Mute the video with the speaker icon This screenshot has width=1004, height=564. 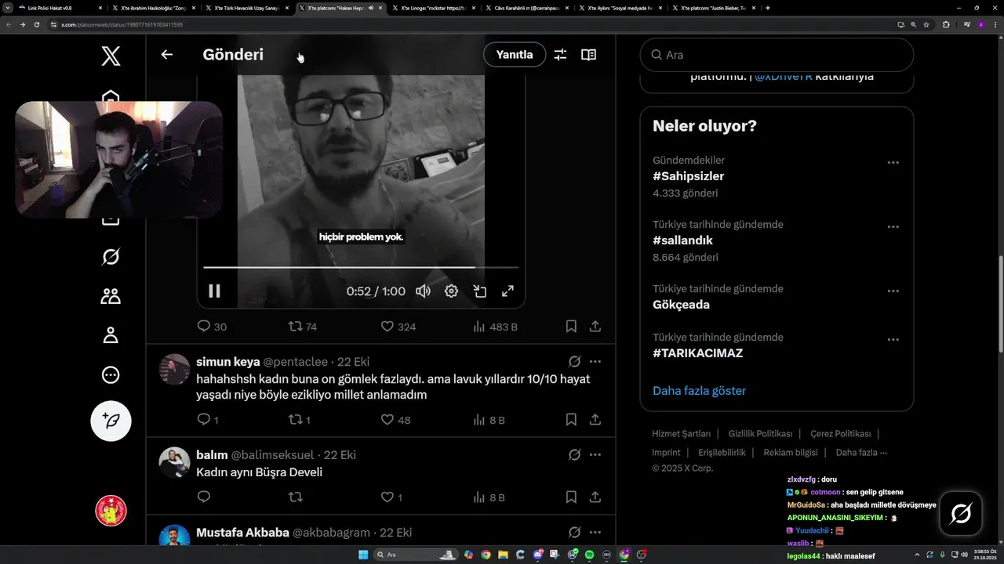423,291
